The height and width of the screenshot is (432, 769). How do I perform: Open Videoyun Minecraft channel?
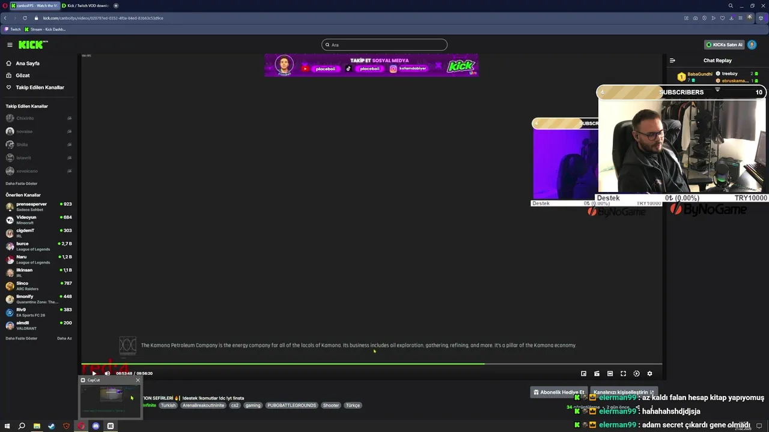coord(38,220)
